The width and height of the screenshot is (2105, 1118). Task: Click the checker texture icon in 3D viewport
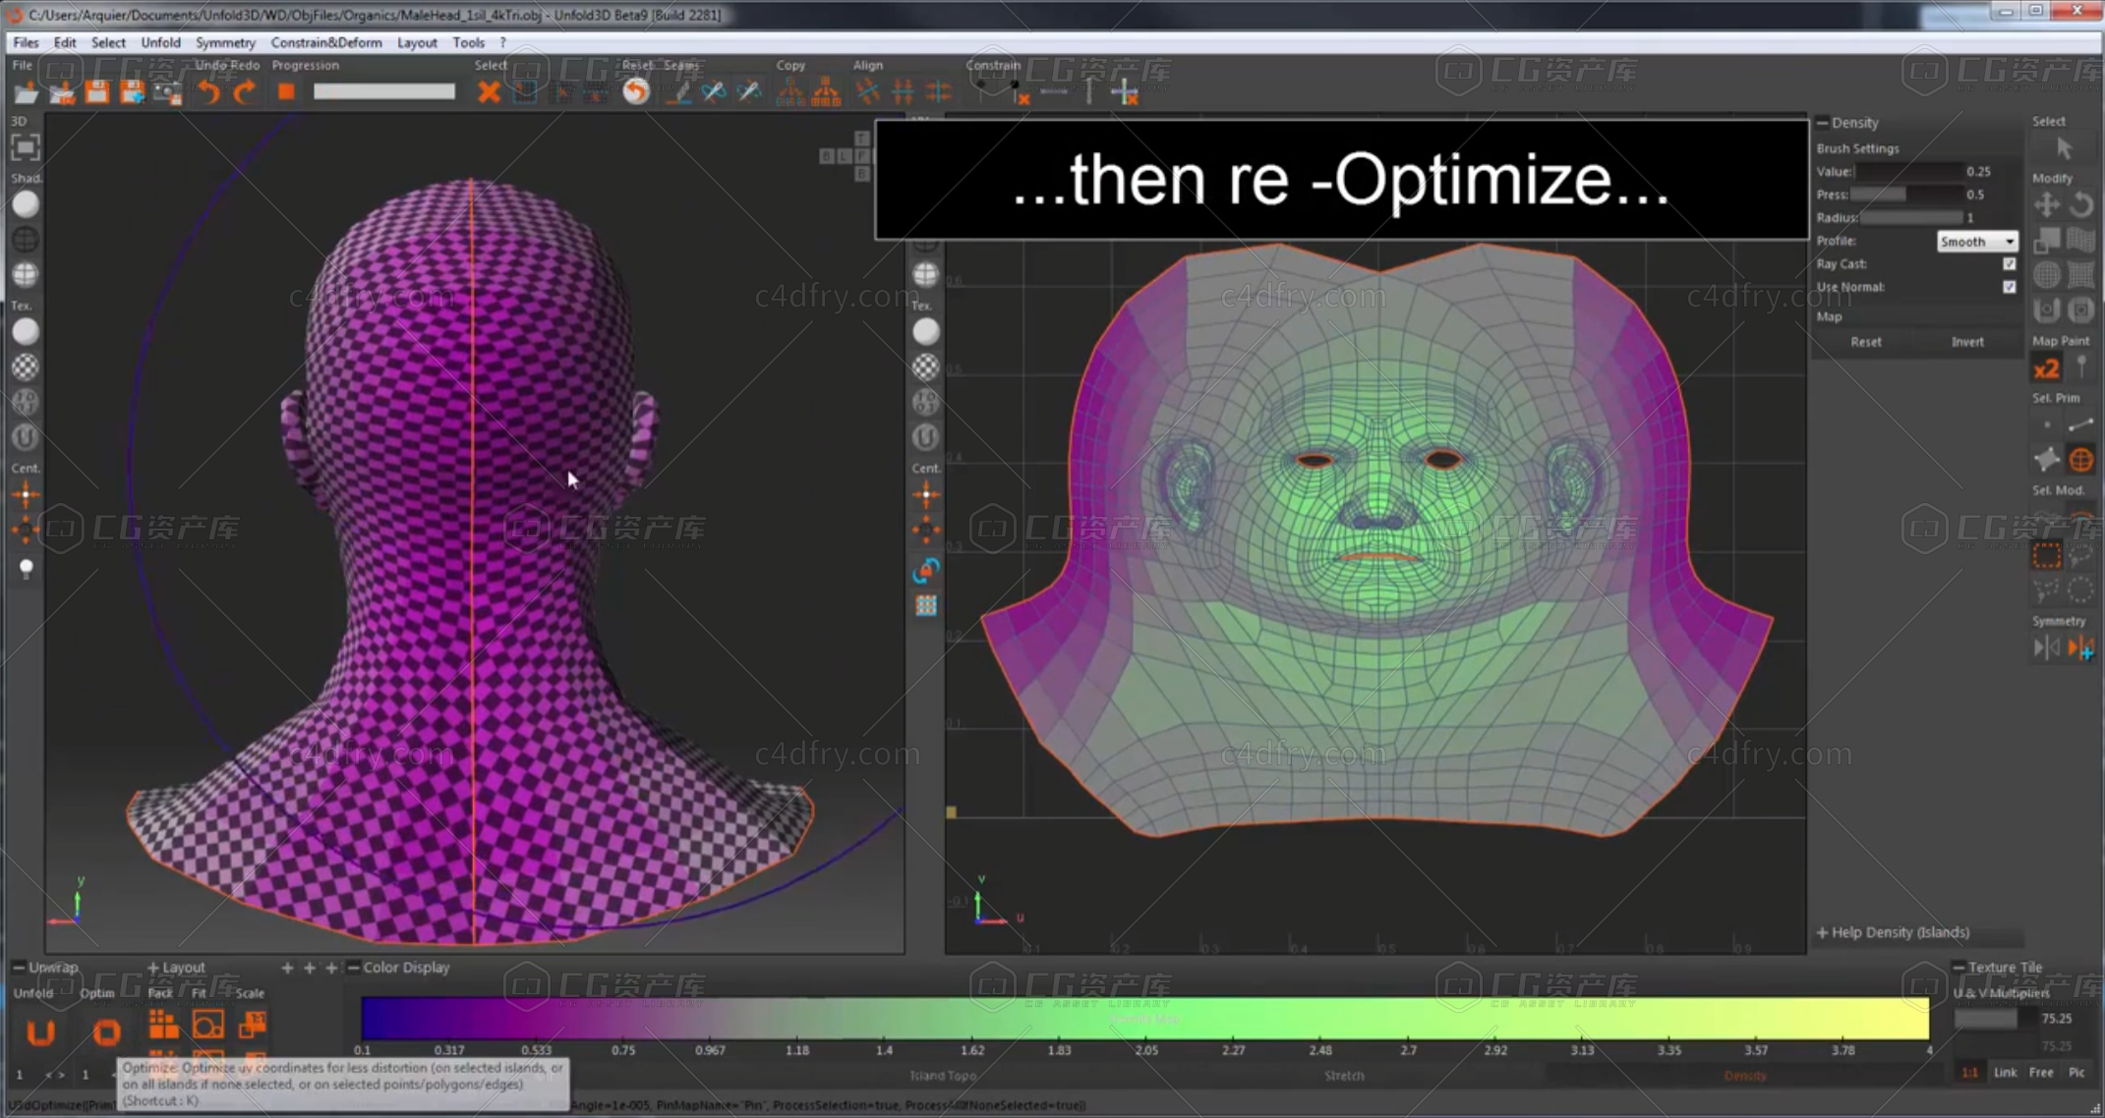click(26, 366)
